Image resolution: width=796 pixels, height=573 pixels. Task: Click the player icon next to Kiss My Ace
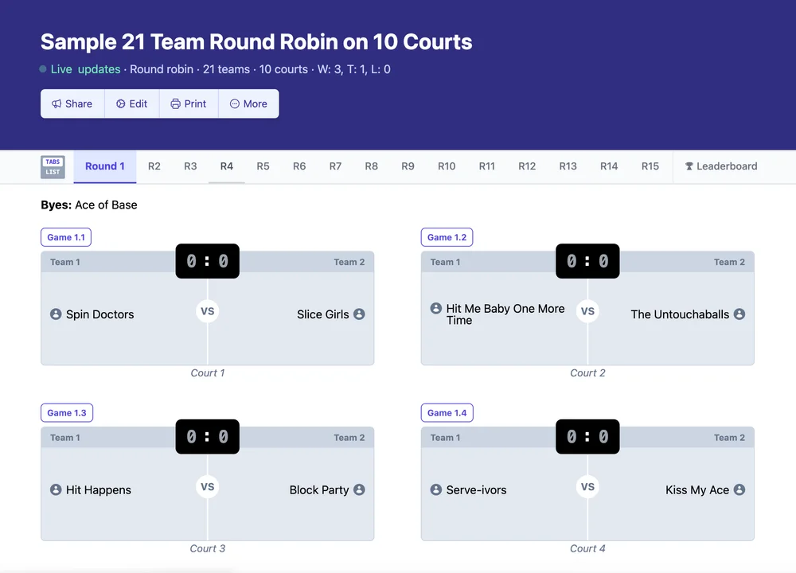coord(741,490)
